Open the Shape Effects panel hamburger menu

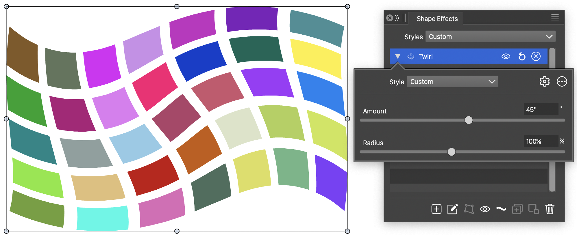[x=555, y=18]
